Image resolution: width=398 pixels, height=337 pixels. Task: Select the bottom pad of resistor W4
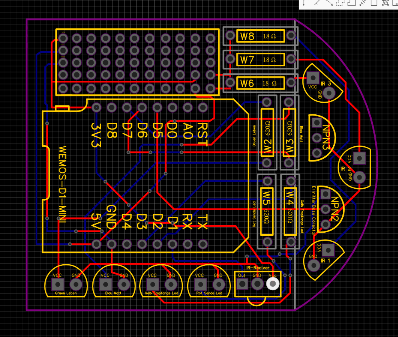pyautogui.click(x=291, y=242)
